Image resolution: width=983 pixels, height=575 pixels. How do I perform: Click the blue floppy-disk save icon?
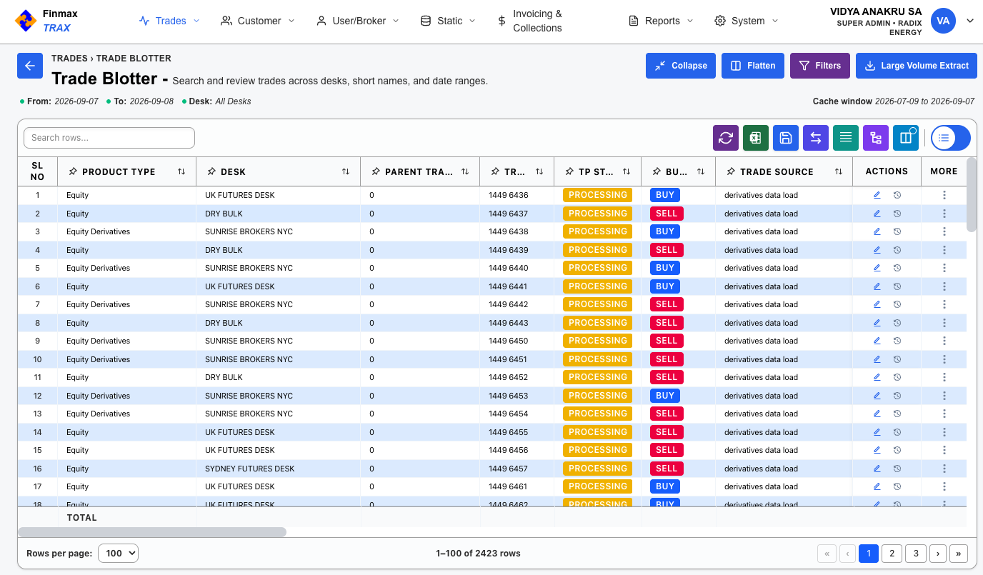click(x=786, y=138)
